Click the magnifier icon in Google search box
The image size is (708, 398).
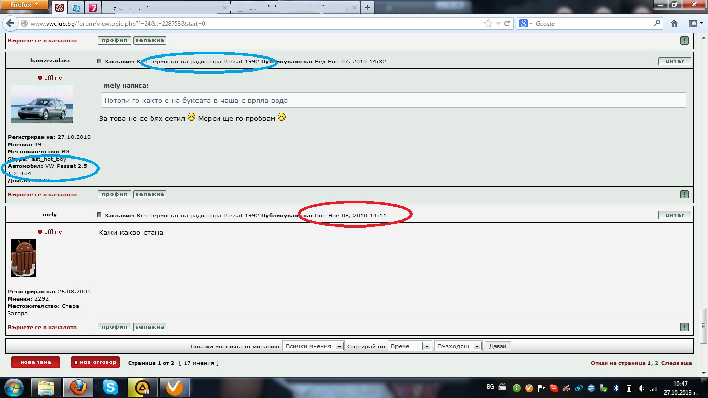pos(657,23)
